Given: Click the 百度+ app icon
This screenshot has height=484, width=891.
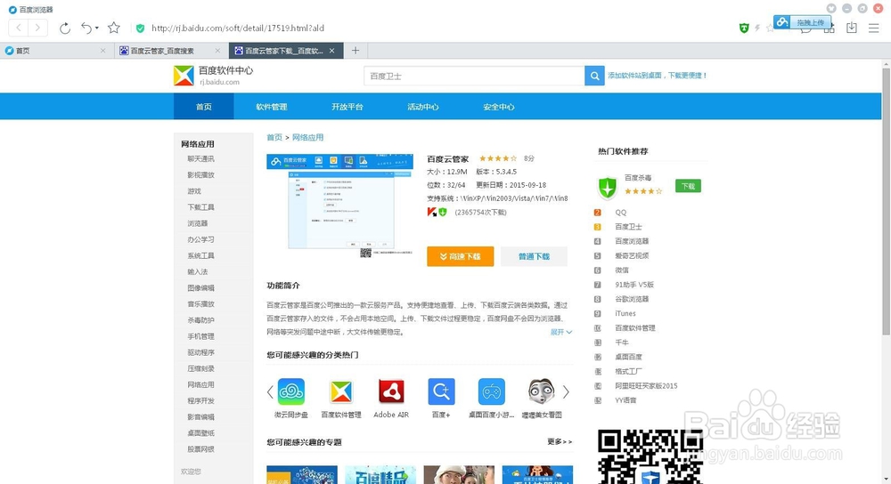Looking at the screenshot, I should pos(442,391).
